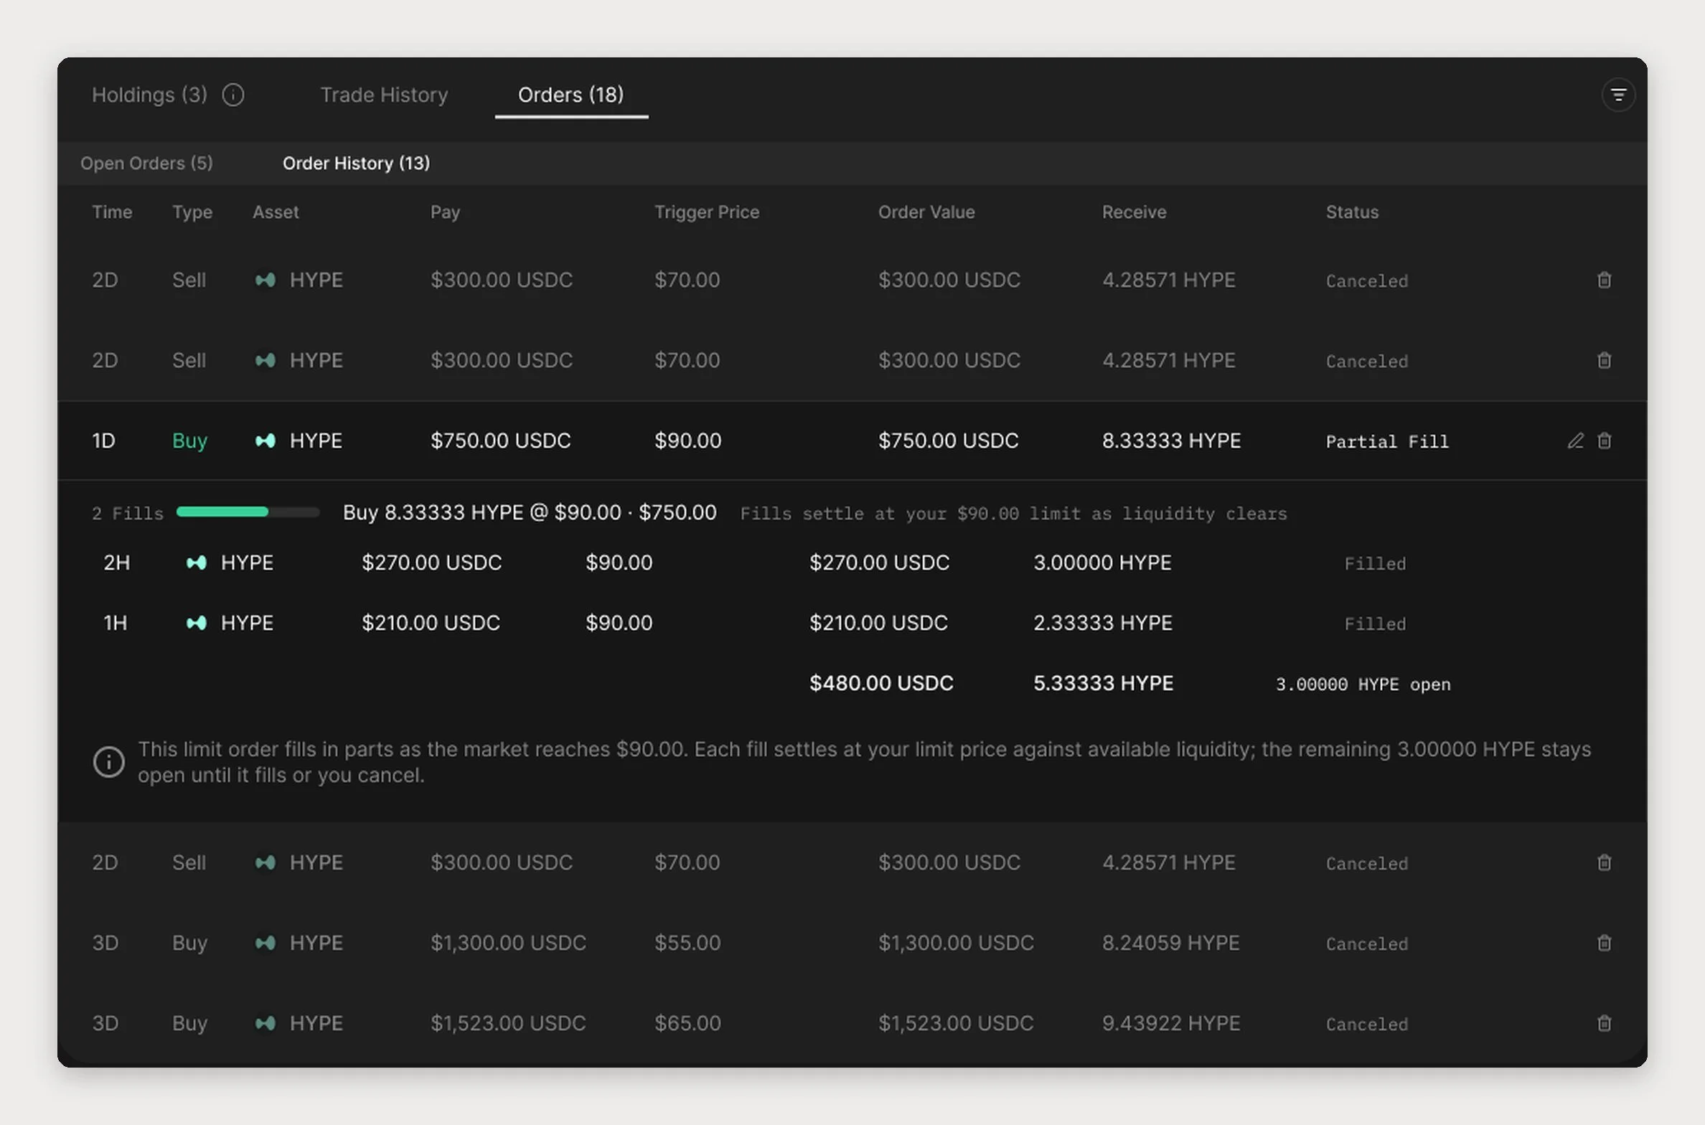Click the Status column header

[1352, 212]
